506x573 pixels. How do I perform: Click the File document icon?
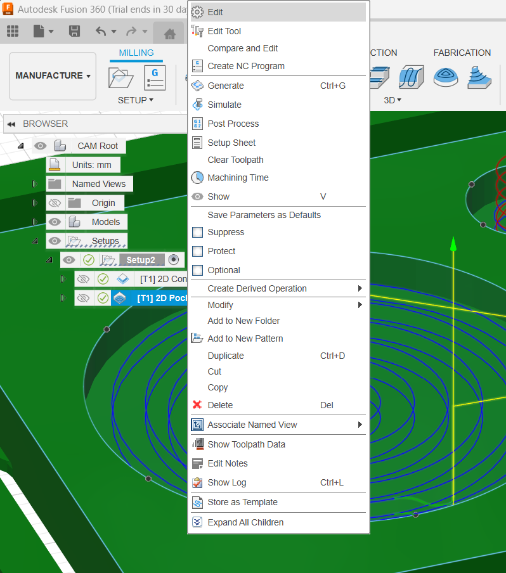pyautogui.click(x=39, y=31)
